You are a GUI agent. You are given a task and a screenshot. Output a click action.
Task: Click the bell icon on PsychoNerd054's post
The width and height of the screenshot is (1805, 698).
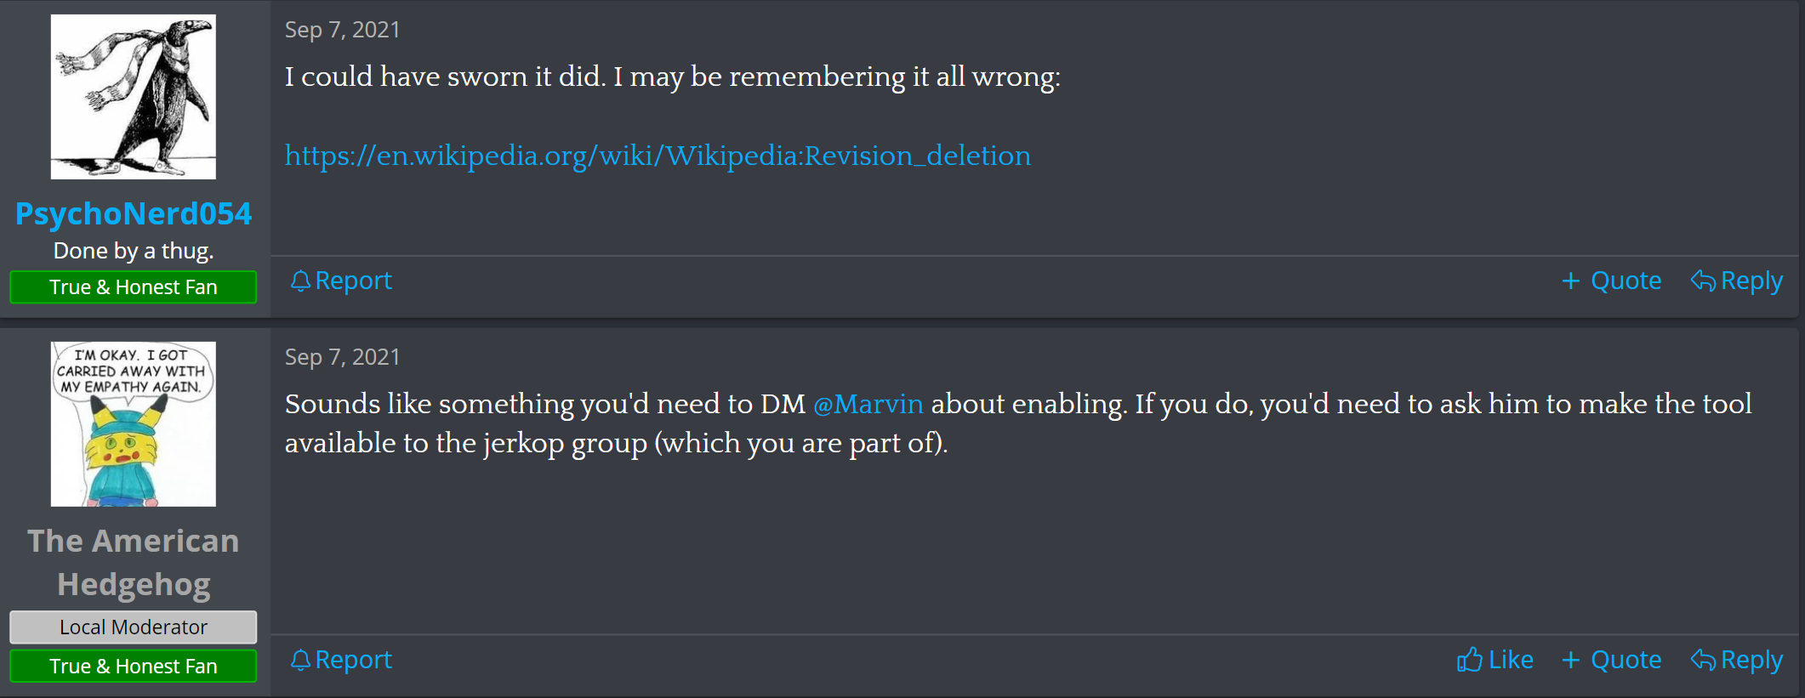point(299,281)
